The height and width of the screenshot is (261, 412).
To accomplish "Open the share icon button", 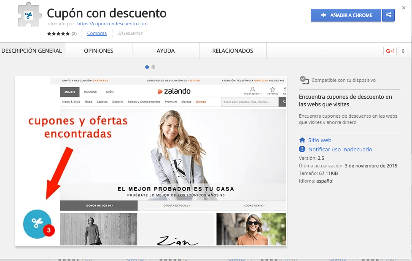I will coord(388,15).
